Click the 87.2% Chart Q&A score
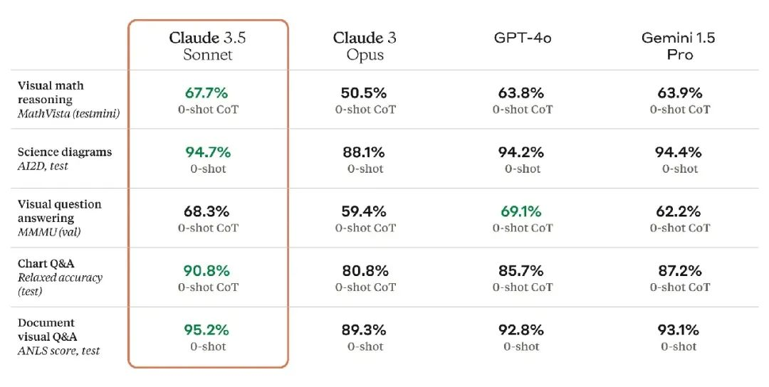The image size is (769, 387). tap(679, 271)
